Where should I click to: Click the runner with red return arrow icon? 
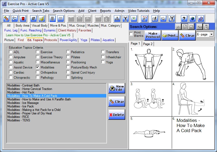click(x=144, y=19)
